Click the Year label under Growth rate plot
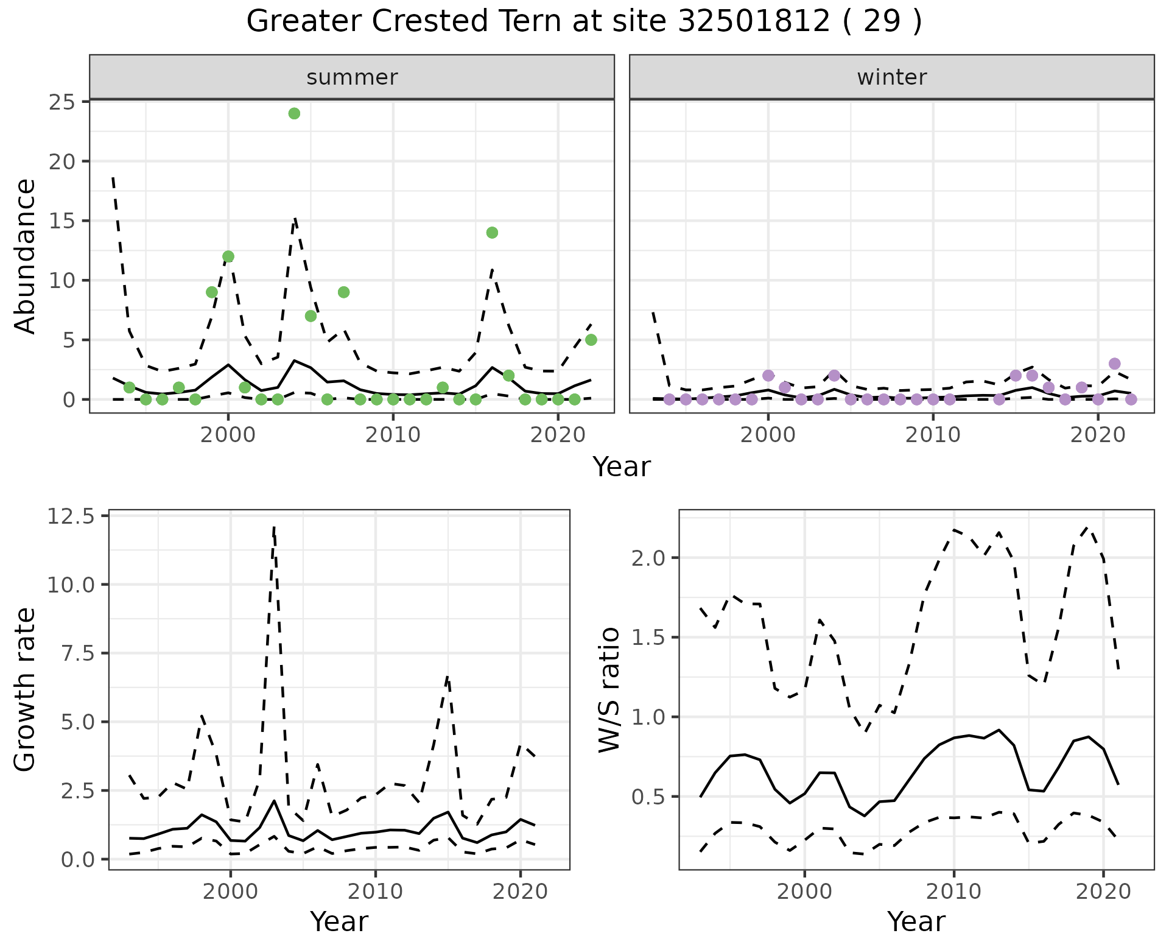The width and height of the screenshot is (1169, 950). tap(339, 921)
